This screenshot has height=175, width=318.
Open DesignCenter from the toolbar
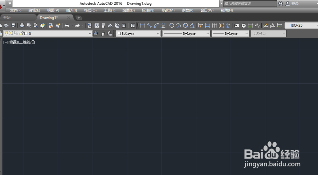pos(97,25)
